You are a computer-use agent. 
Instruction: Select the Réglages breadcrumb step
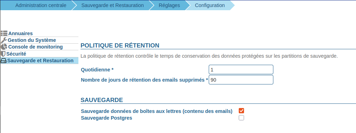click(170, 5)
